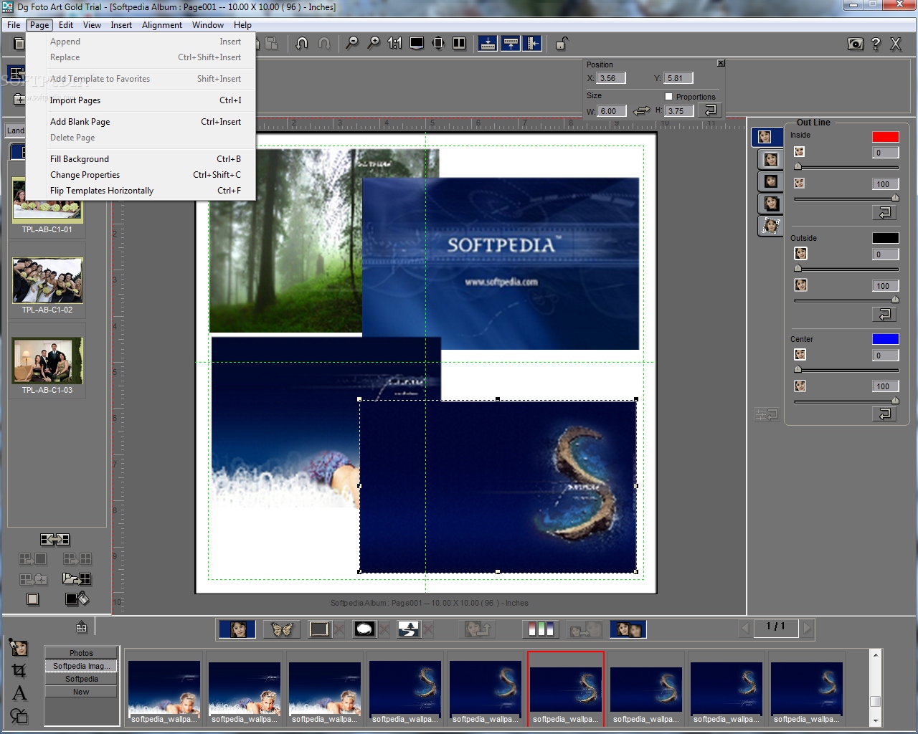This screenshot has width=918, height=734.
Task: Click the color bars adjustment button
Action: (x=541, y=629)
